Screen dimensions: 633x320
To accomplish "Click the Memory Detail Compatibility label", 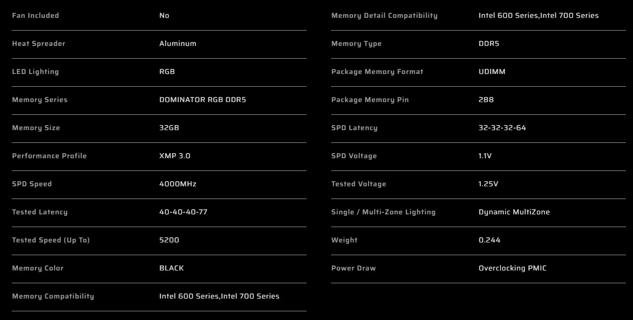I will (384, 15).
